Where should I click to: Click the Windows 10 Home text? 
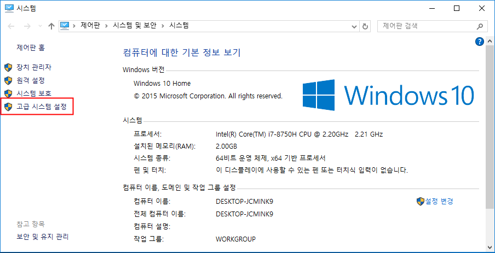162,84
